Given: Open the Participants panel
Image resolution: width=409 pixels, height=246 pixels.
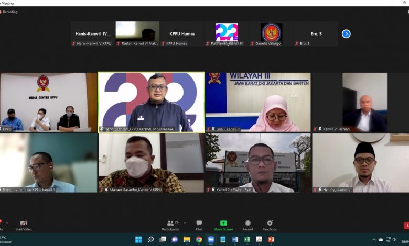Looking at the screenshot, I should click(x=170, y=223).
